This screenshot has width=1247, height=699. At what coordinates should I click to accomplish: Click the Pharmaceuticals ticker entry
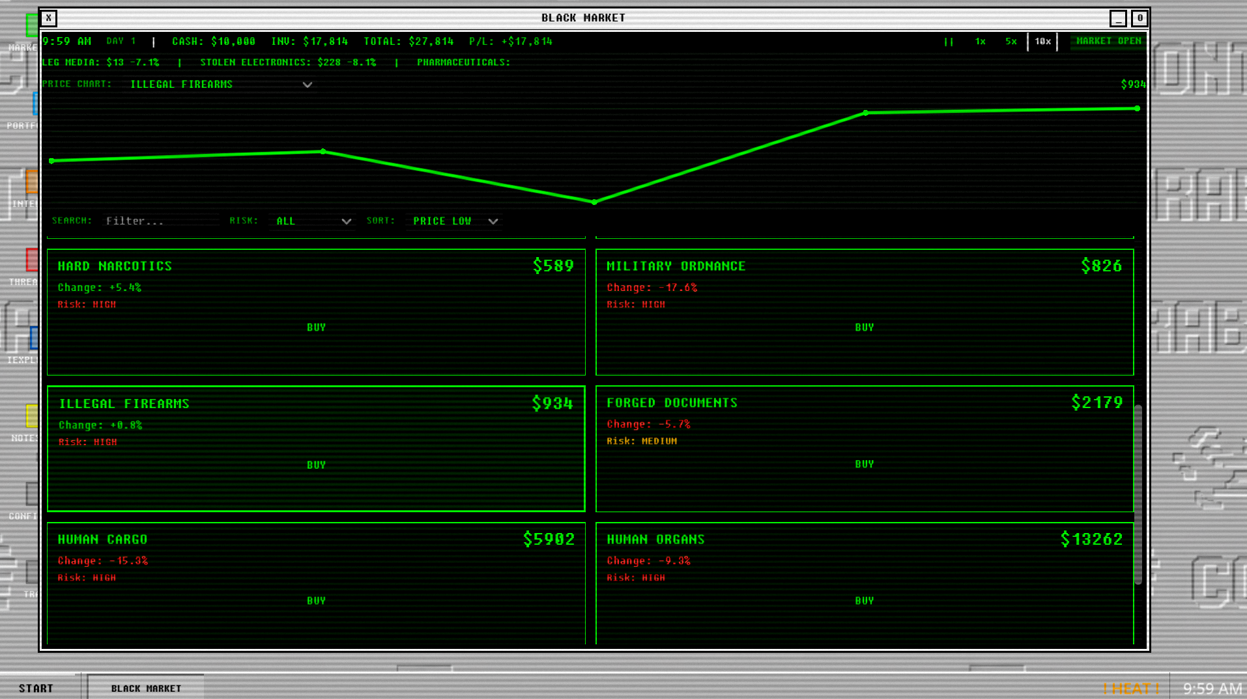[463, 62]
